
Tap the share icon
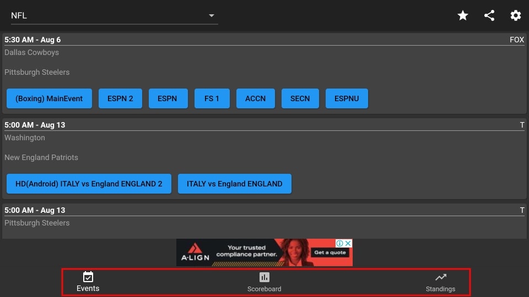tap(489, 15)
